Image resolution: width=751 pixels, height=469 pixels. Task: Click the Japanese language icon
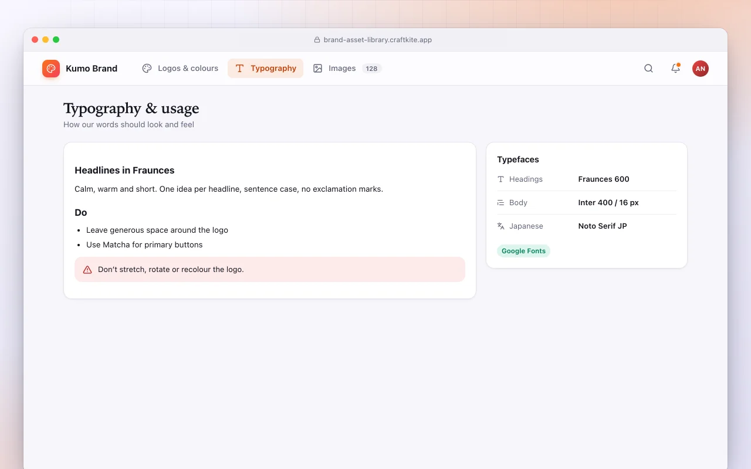500,226
